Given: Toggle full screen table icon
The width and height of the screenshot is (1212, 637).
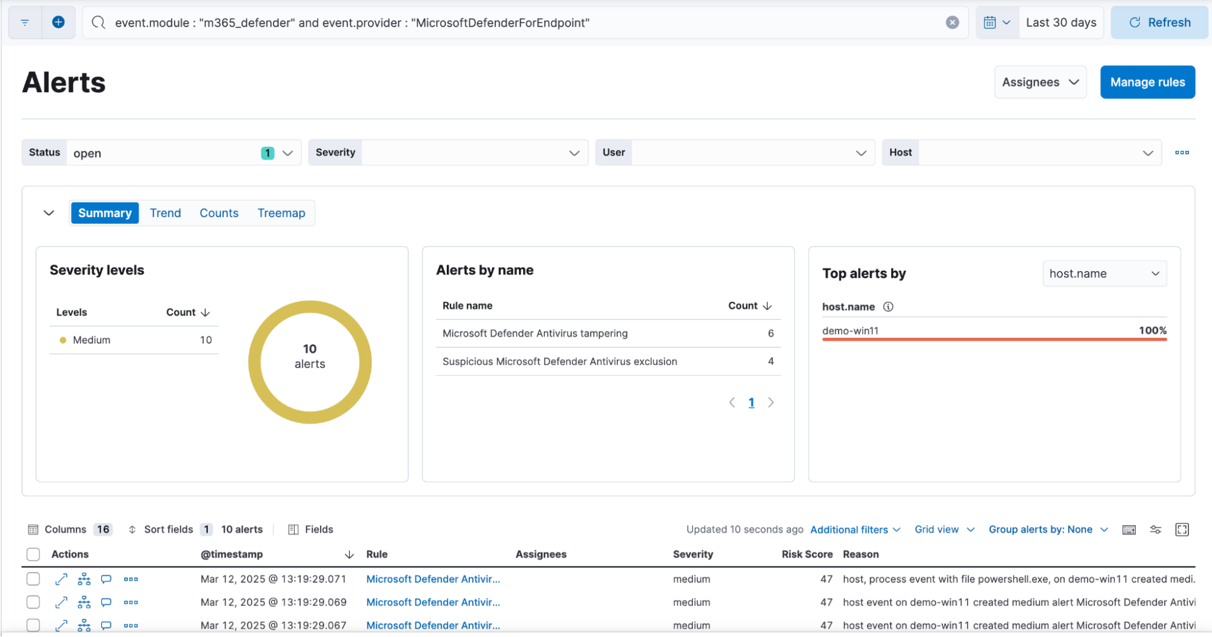Looking at the screenshot, I should point(1182,530).
